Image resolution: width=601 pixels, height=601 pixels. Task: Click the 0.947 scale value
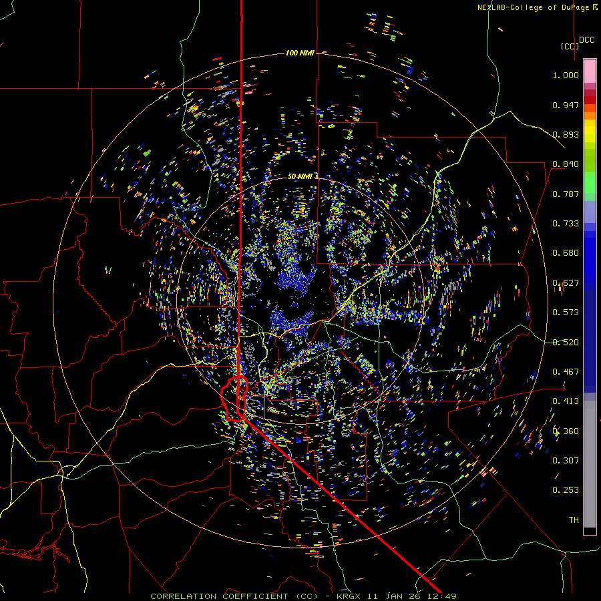point(566,105)
